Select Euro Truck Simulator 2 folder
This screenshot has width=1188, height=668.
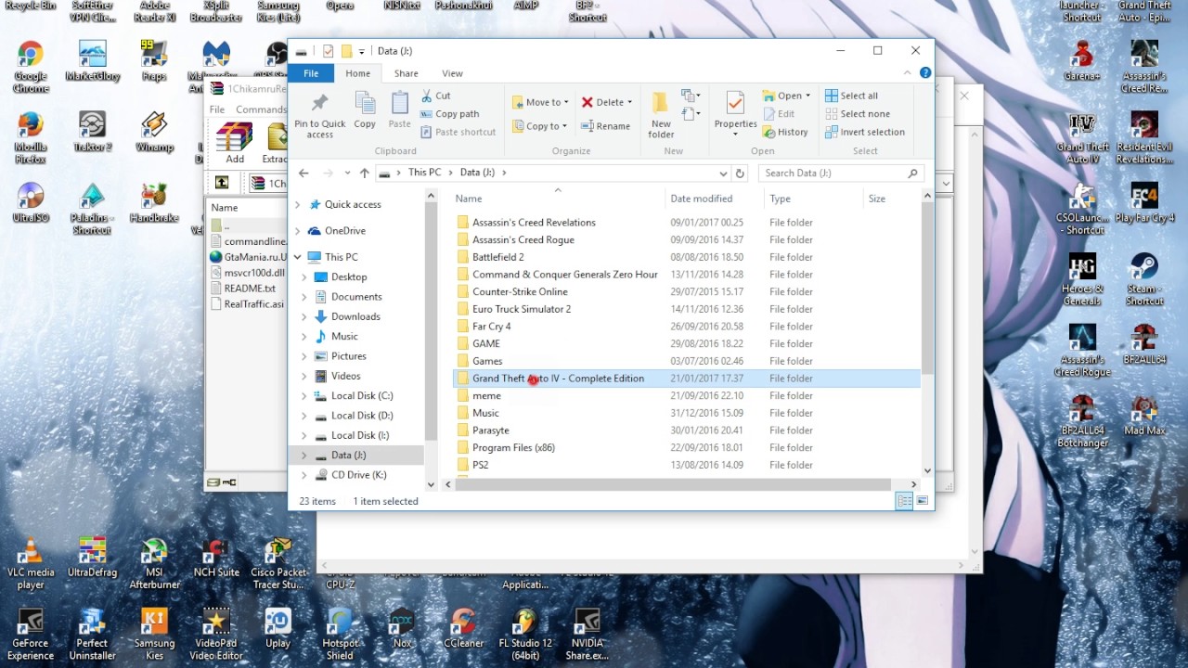[x=521, y=309]
